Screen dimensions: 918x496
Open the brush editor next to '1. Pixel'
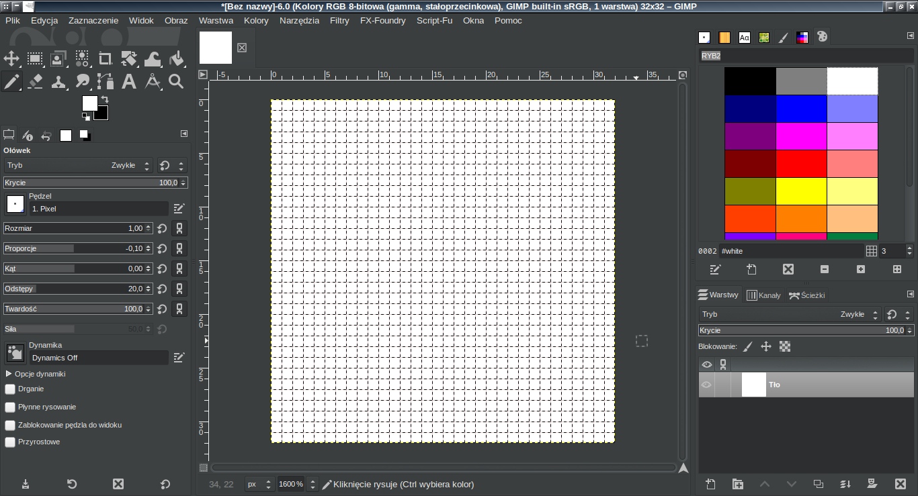point(179,209)
